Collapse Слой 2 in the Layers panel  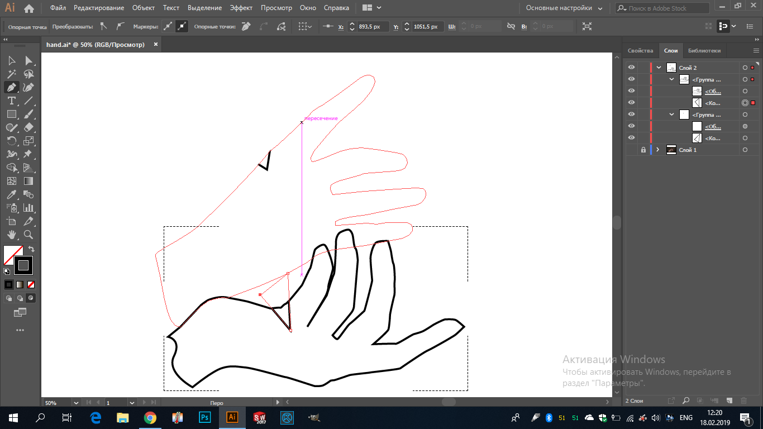coord(659,68)
